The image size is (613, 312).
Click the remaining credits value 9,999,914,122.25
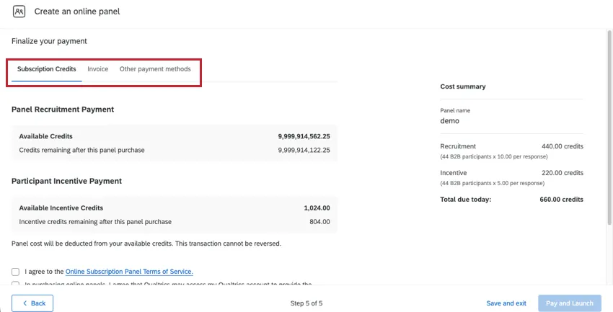coord(304,150)
